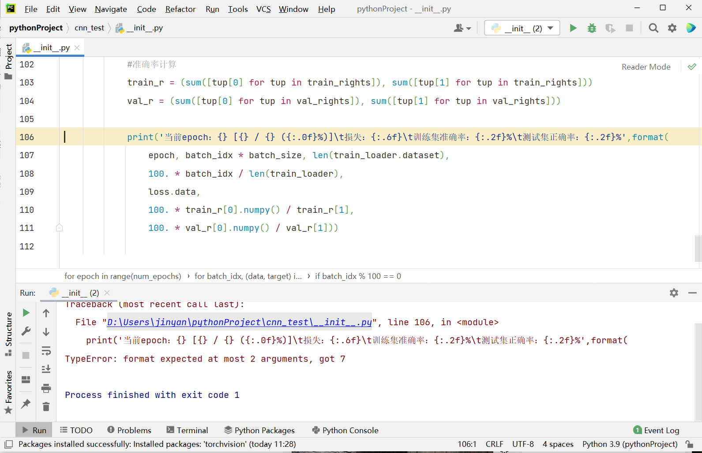This screenshot has width=702, height=453.
Task: Open the View menu
Action: (x=78, y=9)
